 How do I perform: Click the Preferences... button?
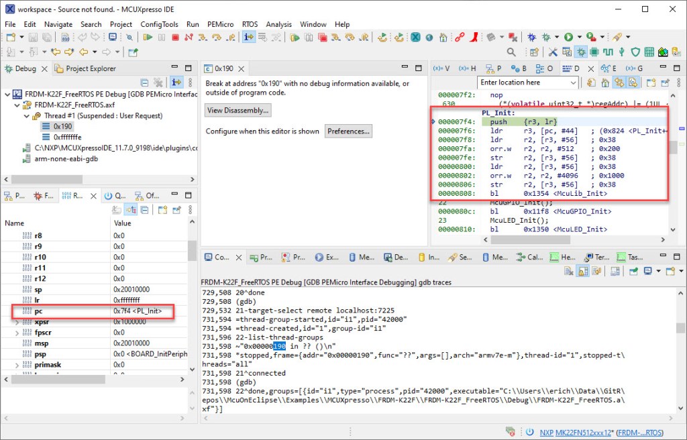348,131
